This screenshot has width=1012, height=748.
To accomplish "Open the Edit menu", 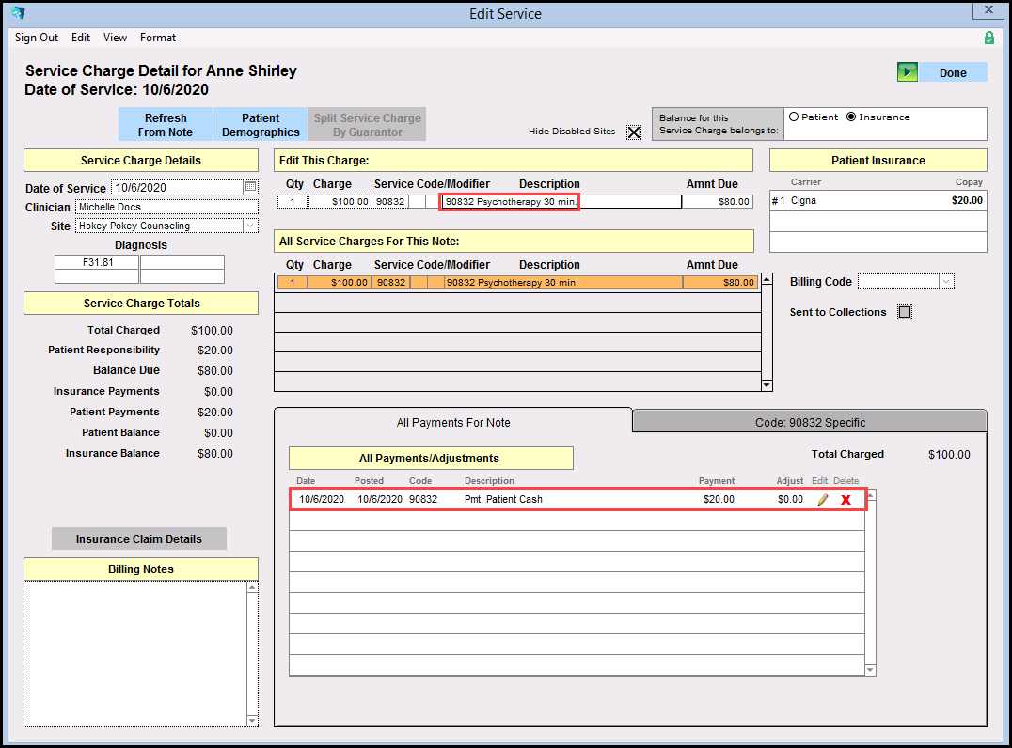I will click(x=81, y=38).
